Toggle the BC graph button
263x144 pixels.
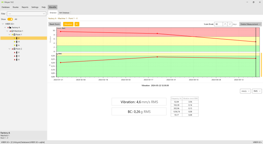[77, 24]
